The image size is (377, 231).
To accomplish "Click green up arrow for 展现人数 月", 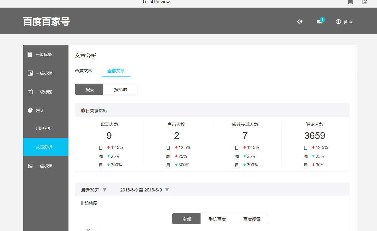I will [x=109, y=165].
